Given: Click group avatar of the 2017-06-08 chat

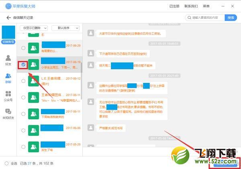Looking at the screenshot, I should point(33,131).
